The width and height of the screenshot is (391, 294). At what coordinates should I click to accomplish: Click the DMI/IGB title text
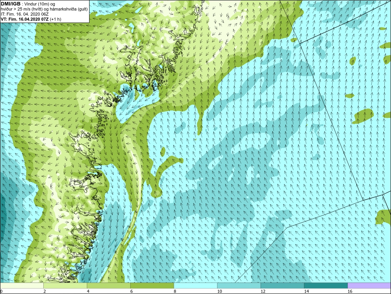click(x=11, y=4)
